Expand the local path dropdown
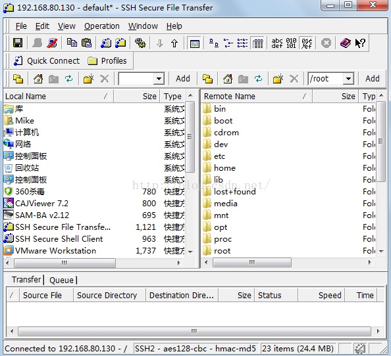Image resolution: width=391 pixels, height=356 pixels. (x=159, y=79)
